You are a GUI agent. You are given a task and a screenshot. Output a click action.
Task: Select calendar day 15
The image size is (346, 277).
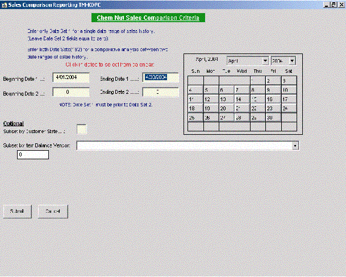(x=258, y=99)
